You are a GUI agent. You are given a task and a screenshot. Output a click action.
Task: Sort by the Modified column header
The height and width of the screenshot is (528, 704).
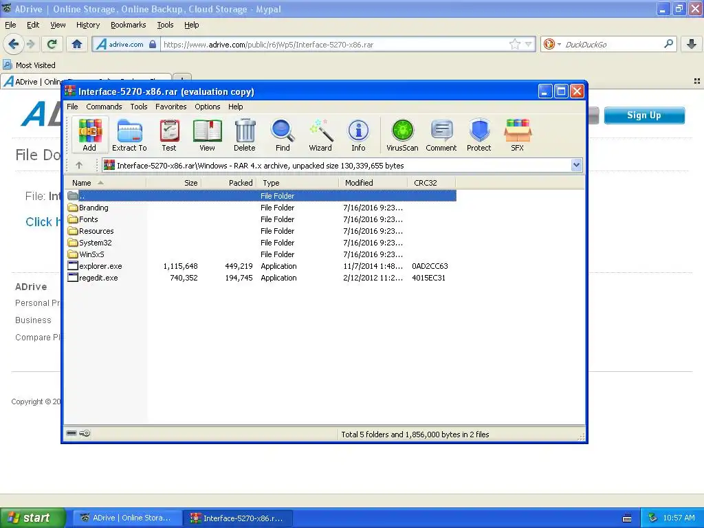click(x=373, y=183)
